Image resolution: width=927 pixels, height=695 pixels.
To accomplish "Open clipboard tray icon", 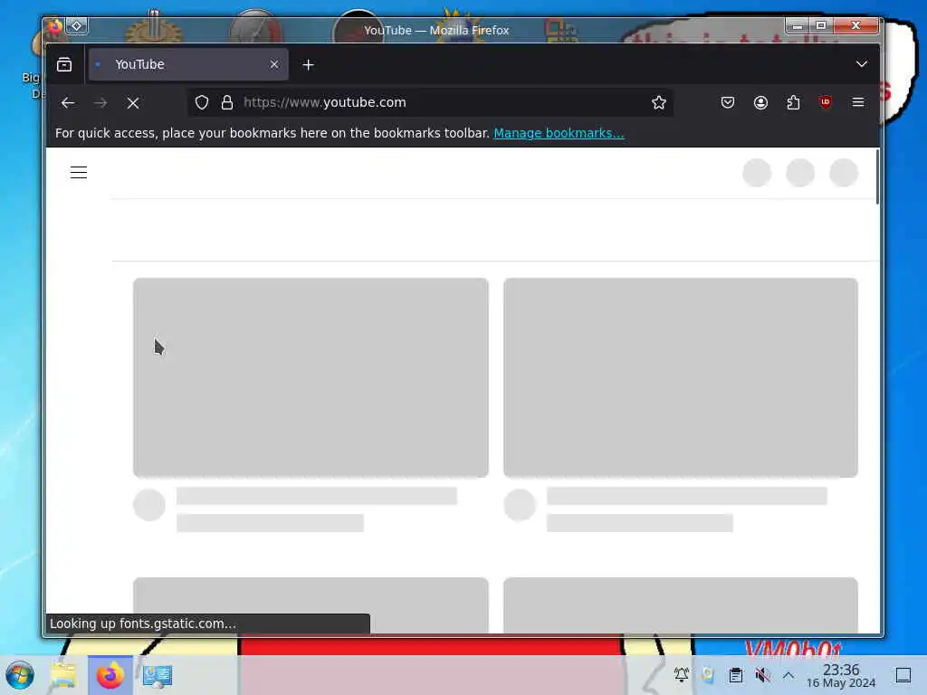I will point(735,674).
